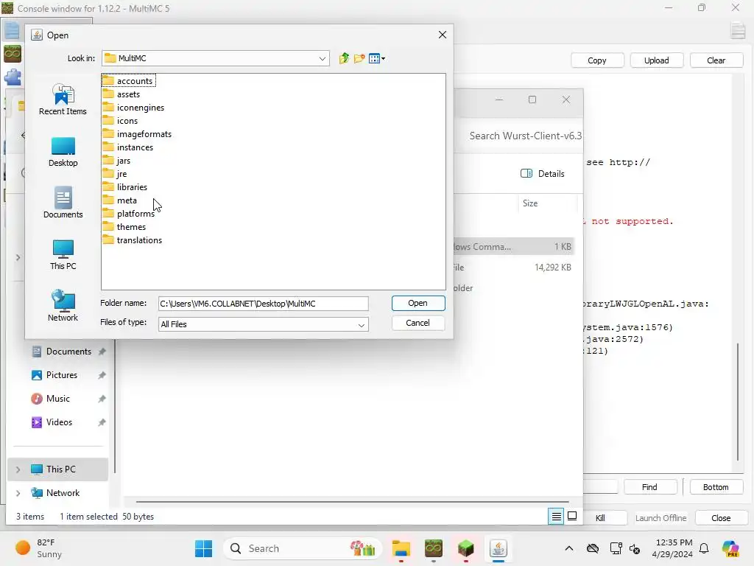Screen dimensions: 754x566
Task: Open the view menu icon in Open dialog
Action: pos(376,58)
